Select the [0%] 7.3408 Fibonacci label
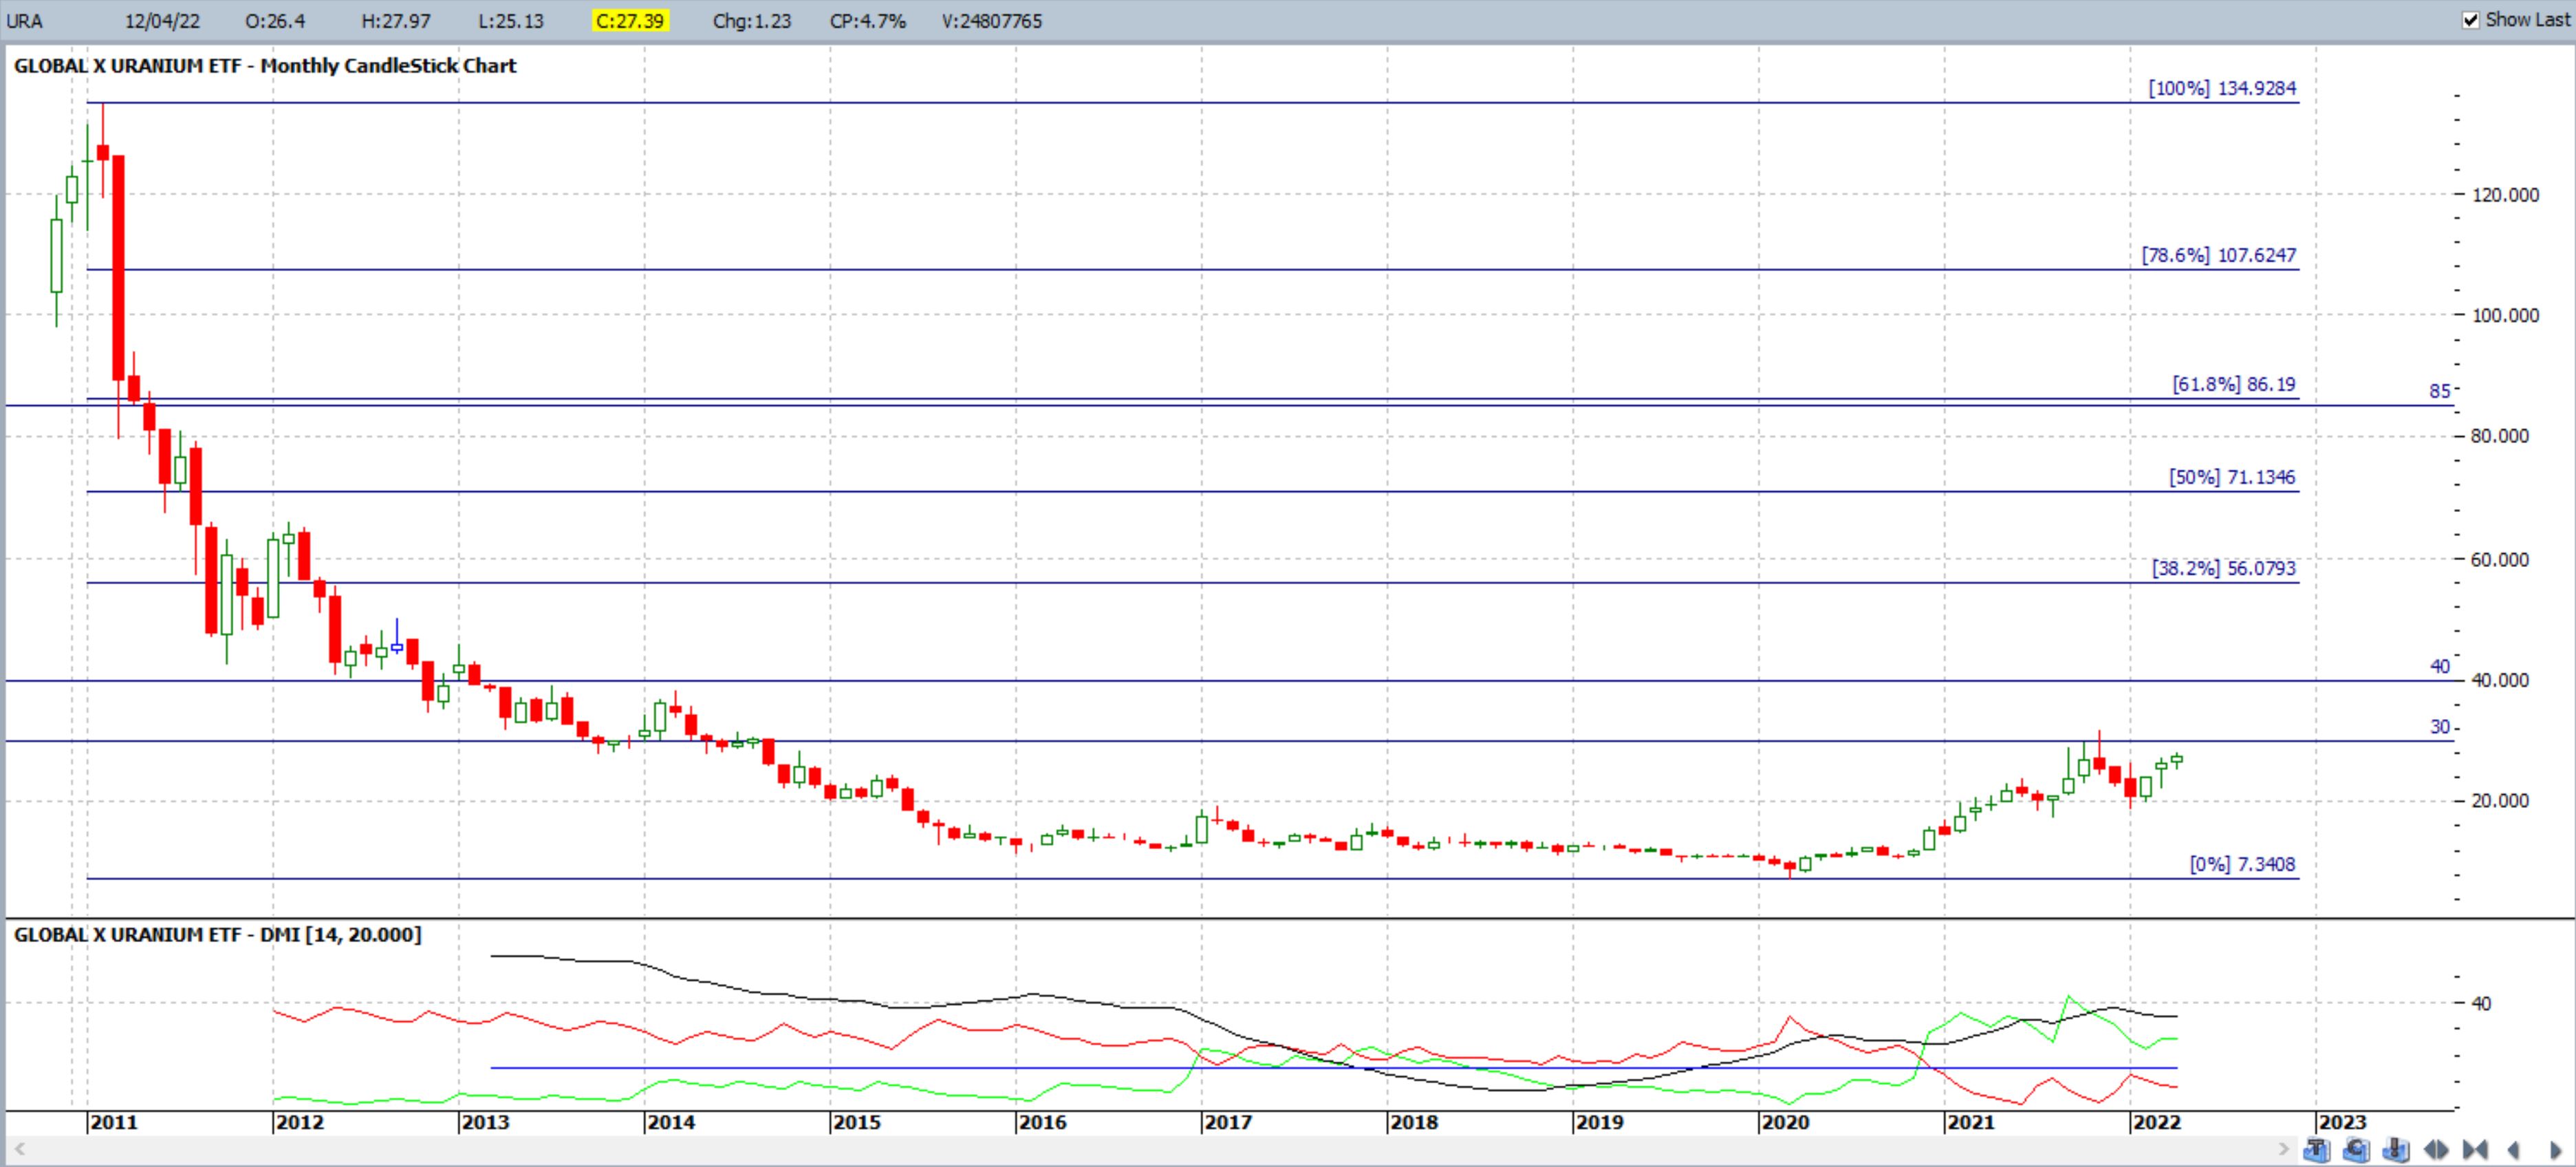 (x=2242, y=864)
